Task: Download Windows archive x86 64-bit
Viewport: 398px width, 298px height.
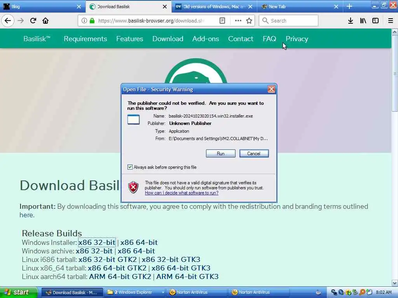Action: [x=136, y=251]
